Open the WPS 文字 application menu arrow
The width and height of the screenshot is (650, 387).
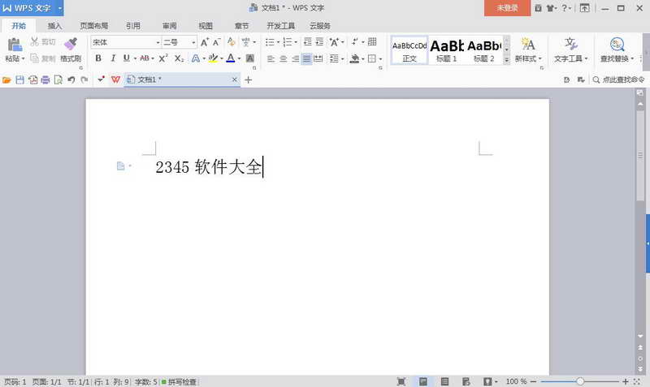(59, 8)
